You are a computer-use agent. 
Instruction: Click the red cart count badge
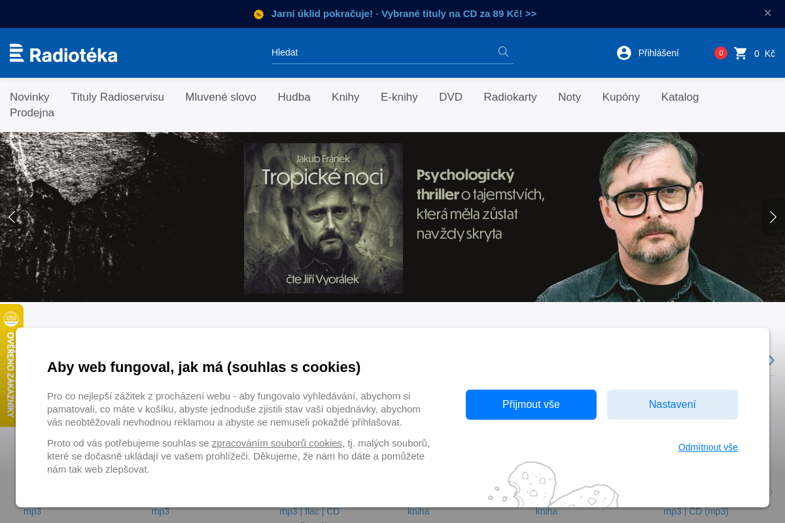point(720,53)
